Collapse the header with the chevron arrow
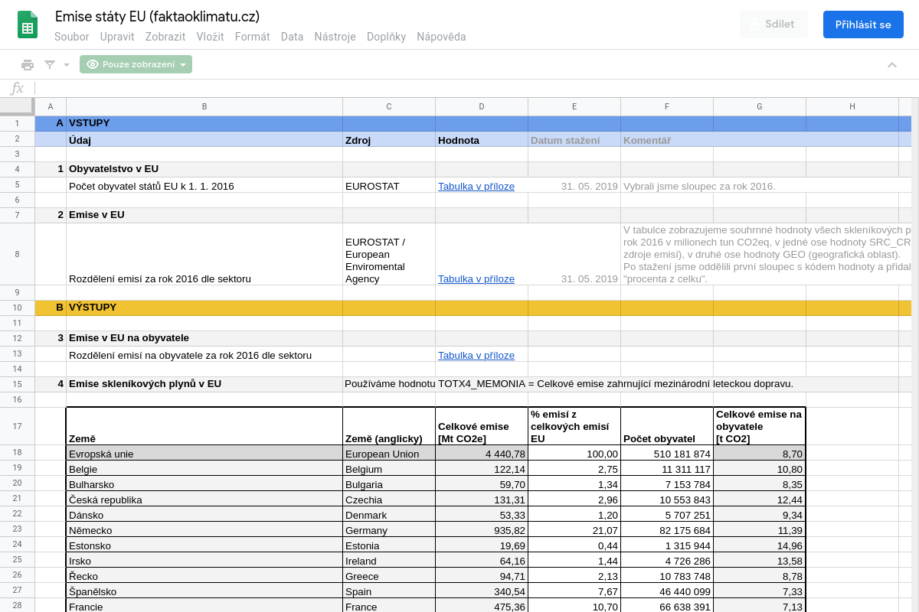 tap(892, 65)
